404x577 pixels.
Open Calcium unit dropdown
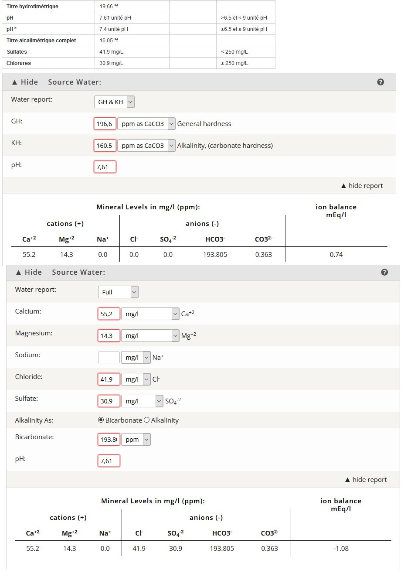tap(150, 314)
